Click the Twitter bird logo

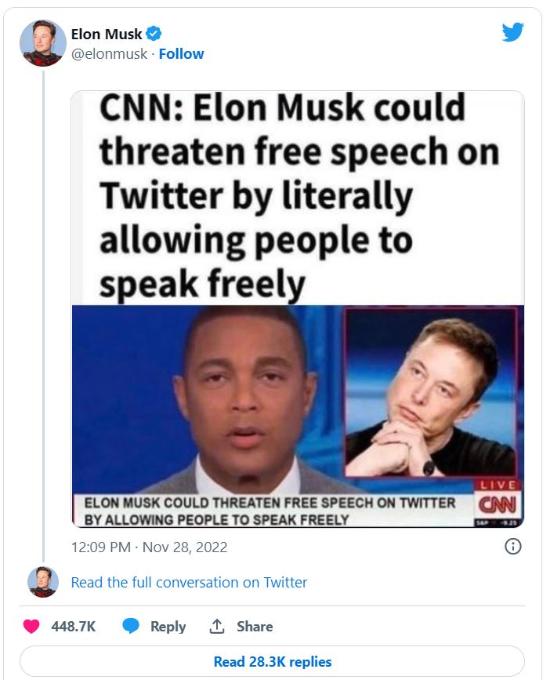(x=512, y=31)
